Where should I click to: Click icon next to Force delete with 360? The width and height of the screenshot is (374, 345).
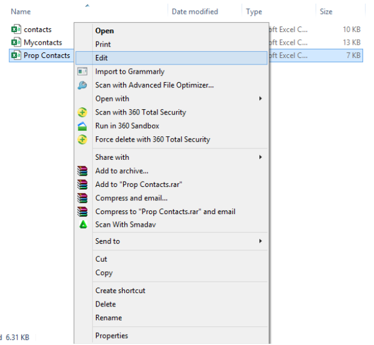point(82,139)
